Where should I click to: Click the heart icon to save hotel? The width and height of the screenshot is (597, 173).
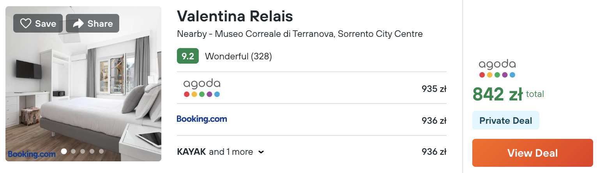tap(26, 24)
